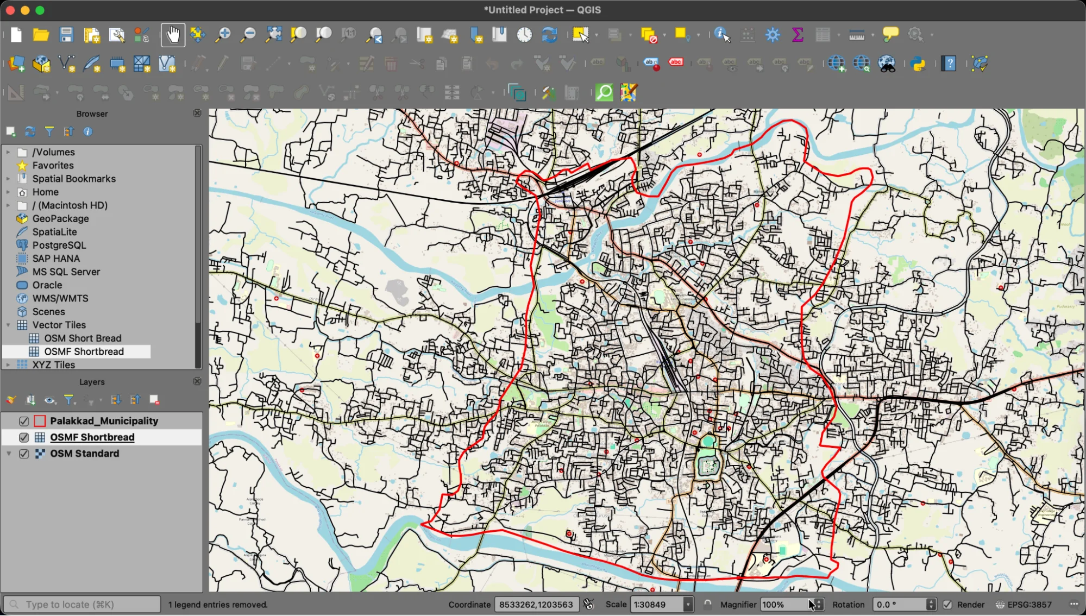Expand the XYZ Tiles node
Image resolution: width=1086 pixels, height=616 pixels.
pyautogui.click(x=9, y=364)
